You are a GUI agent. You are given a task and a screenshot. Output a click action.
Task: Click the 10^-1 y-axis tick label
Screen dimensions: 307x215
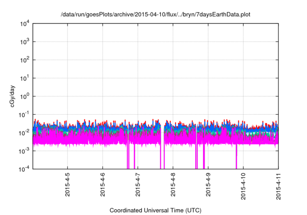coord(24,115)
